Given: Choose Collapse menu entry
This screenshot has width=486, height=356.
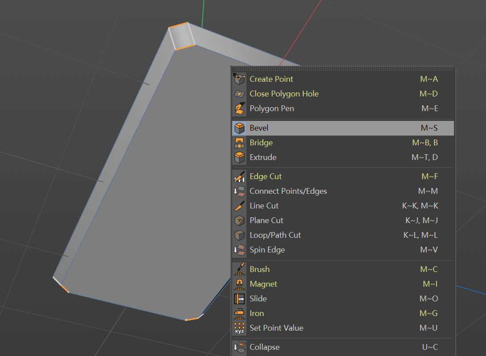Looking at the screenshot, I should tap(343, 348).
